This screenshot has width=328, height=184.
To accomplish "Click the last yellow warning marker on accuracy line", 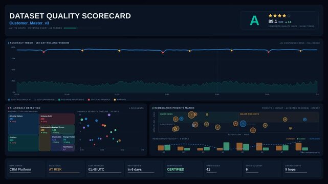I will point(300,51).
